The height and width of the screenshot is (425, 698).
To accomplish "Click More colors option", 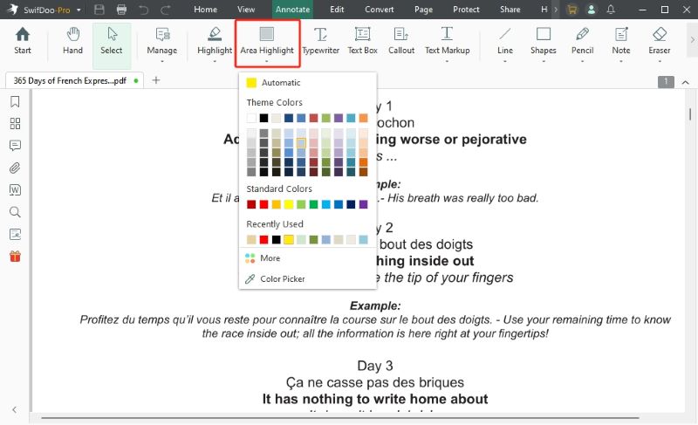I will (270, 258).
